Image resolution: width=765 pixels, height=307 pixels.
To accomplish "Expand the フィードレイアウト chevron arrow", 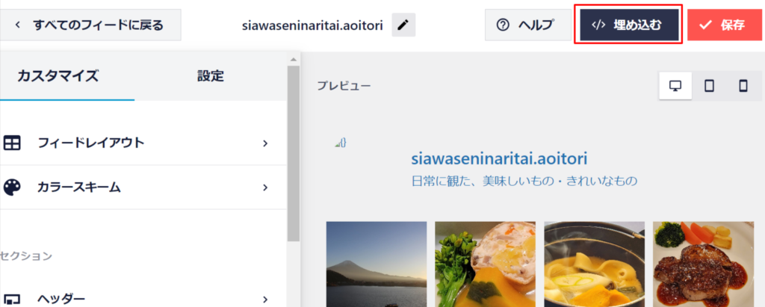I will [265, 143].
